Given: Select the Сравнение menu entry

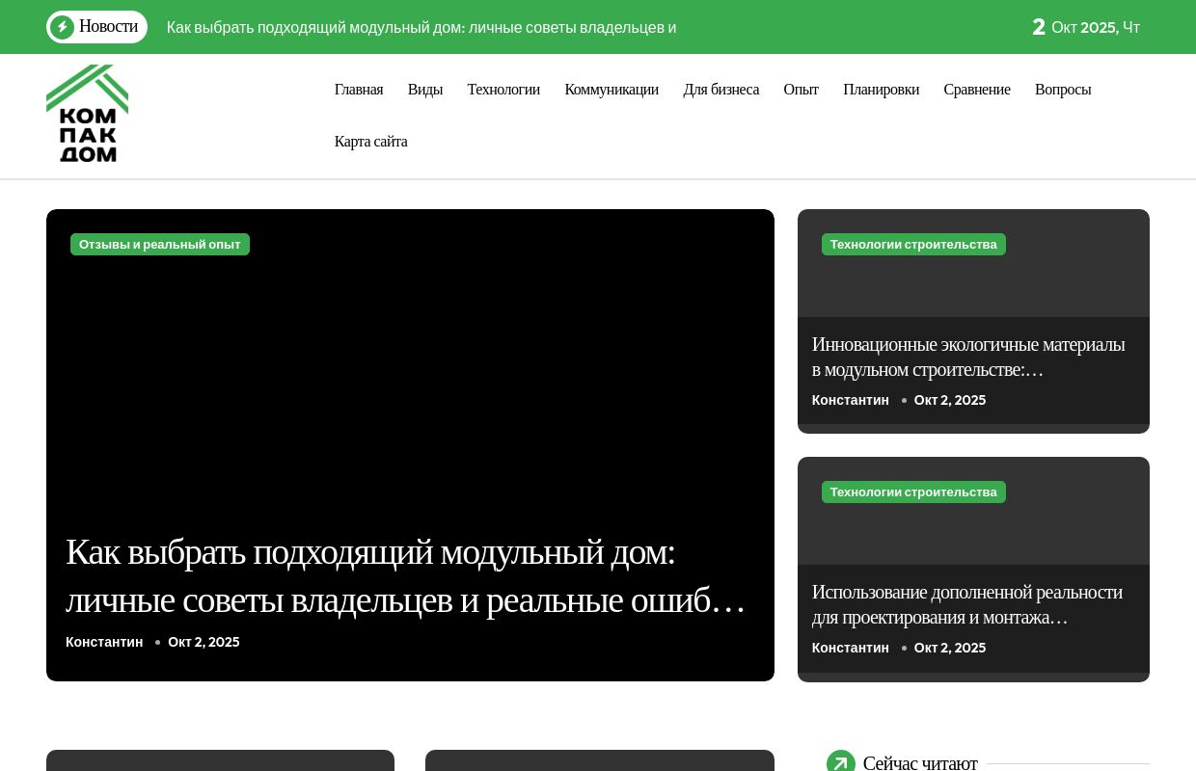Looking at the screenshot, I should click(977, 90).
